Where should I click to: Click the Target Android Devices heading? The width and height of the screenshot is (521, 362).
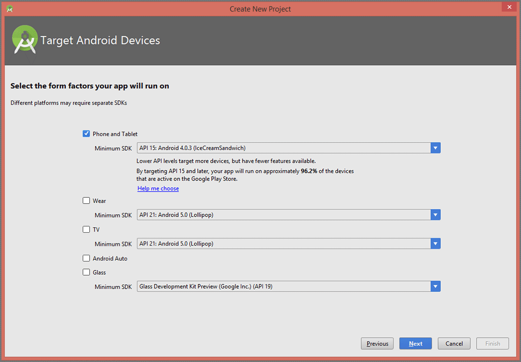pyautogui.click(x=100, y=40)
